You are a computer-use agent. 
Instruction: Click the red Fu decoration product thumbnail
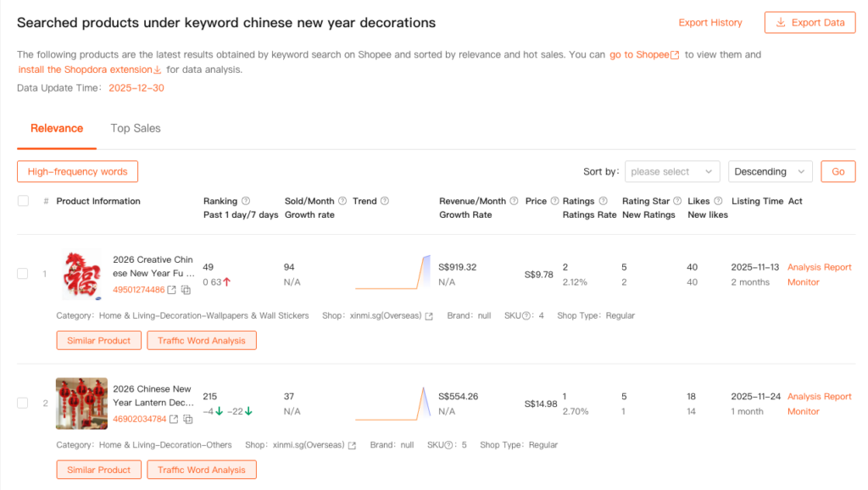point(82,275)
